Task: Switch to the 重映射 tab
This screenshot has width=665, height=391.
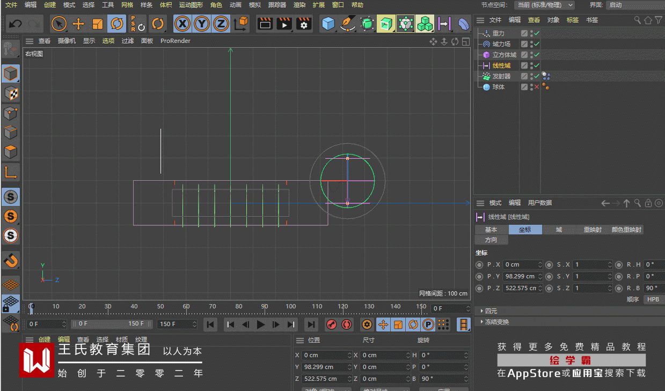Action: tap(592, 230)
